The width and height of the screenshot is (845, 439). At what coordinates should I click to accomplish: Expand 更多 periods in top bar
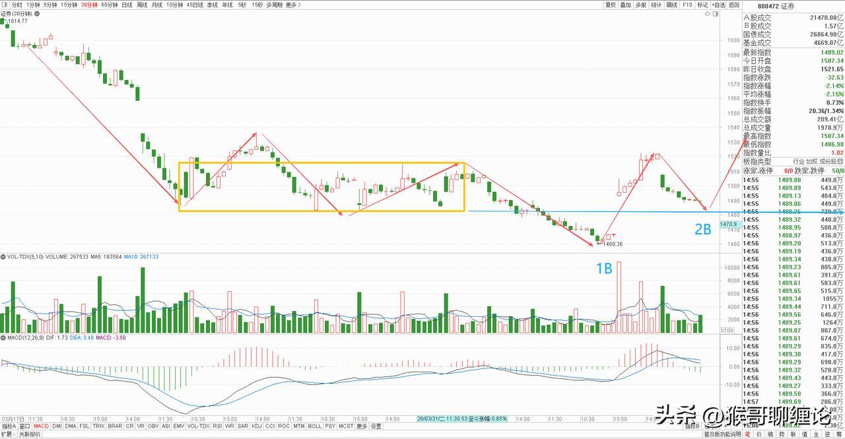tap(293, 5)
